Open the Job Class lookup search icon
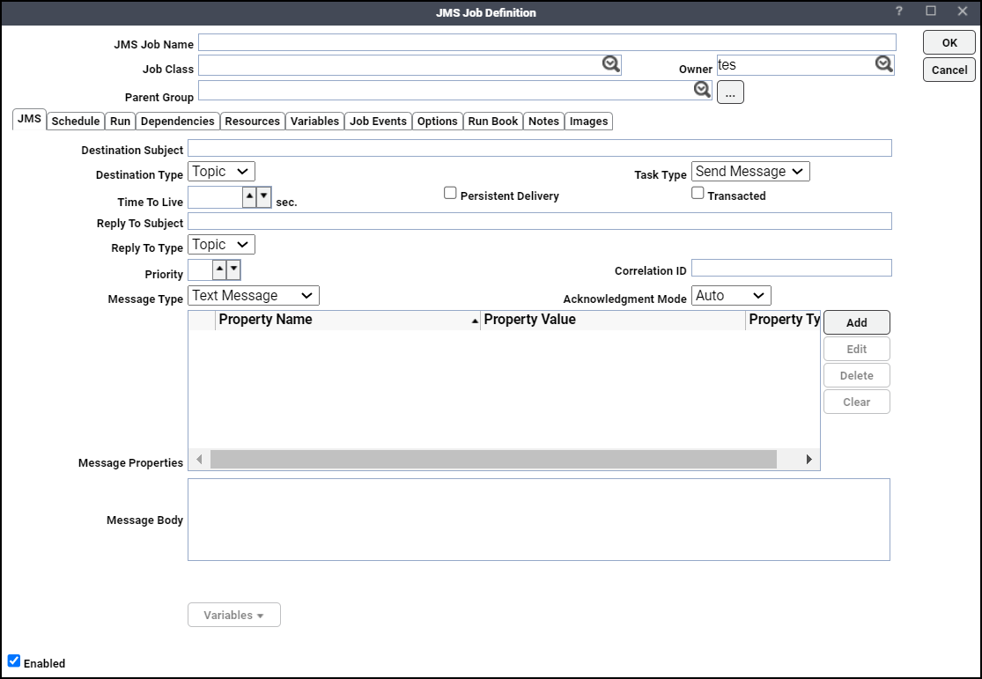The width and height of the screenshot is (982, 679). 610,64
